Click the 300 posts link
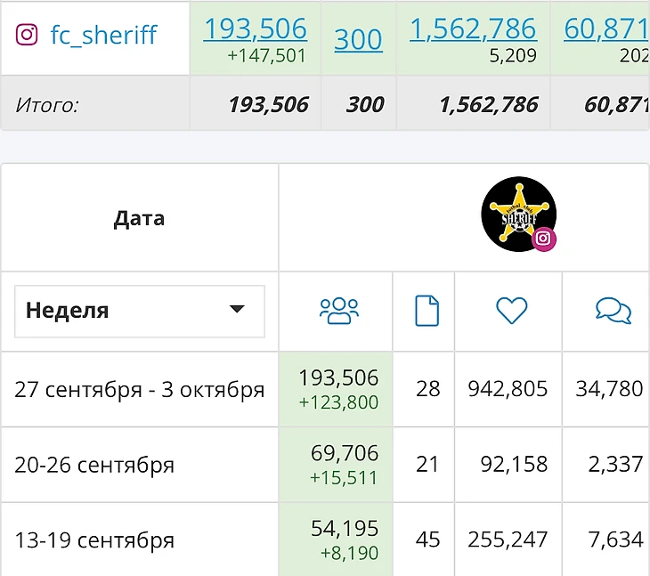Viewport: 650px width, 576px height. click(x=358, y=39)
